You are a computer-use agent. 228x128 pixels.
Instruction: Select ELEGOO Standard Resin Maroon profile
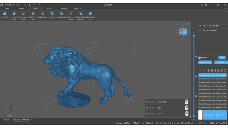click(x=212, y=97)
